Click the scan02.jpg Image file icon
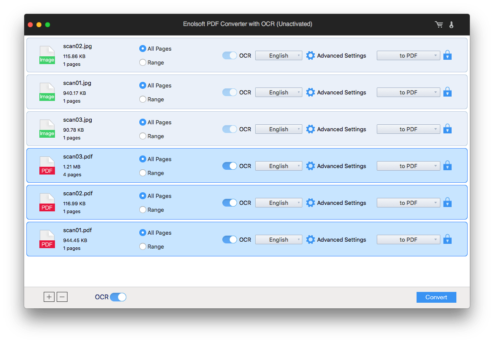 click(47, 55)
